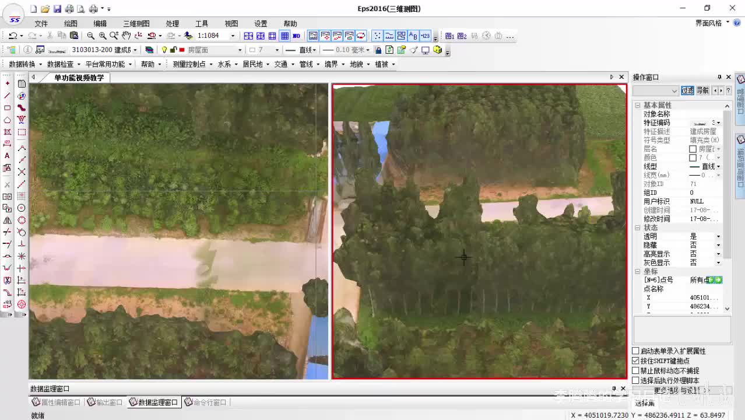Save using the floppy disk icon
This screenshot has height=420, width=745.
57,9
